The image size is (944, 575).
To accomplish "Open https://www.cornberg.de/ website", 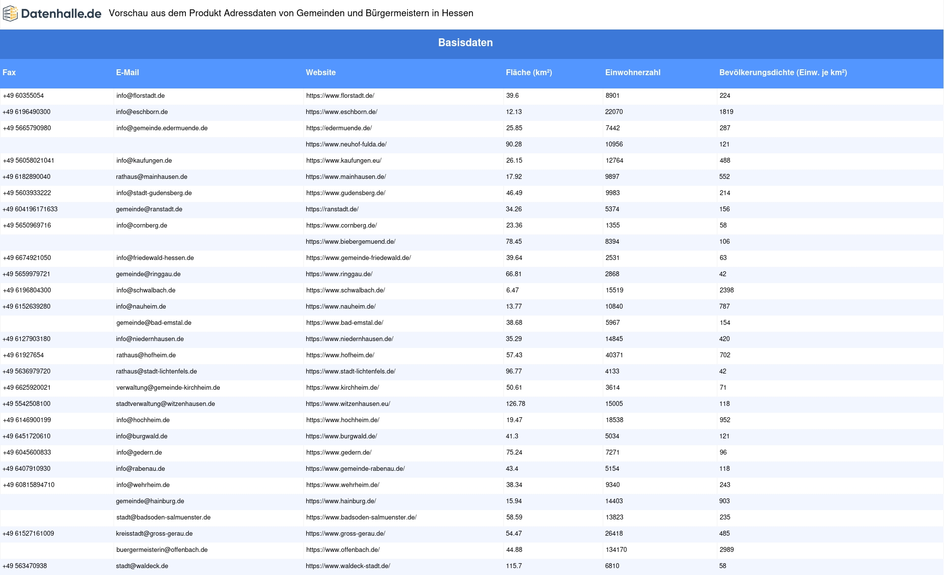I will pos(342,226).
